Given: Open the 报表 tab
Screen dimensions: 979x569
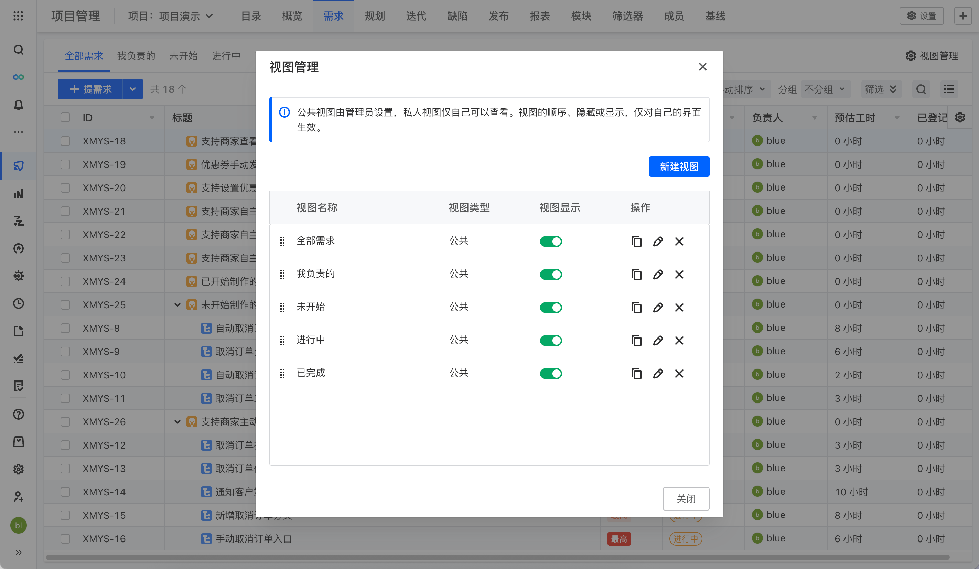Looking at the screenshot, I should coord(540,16).
